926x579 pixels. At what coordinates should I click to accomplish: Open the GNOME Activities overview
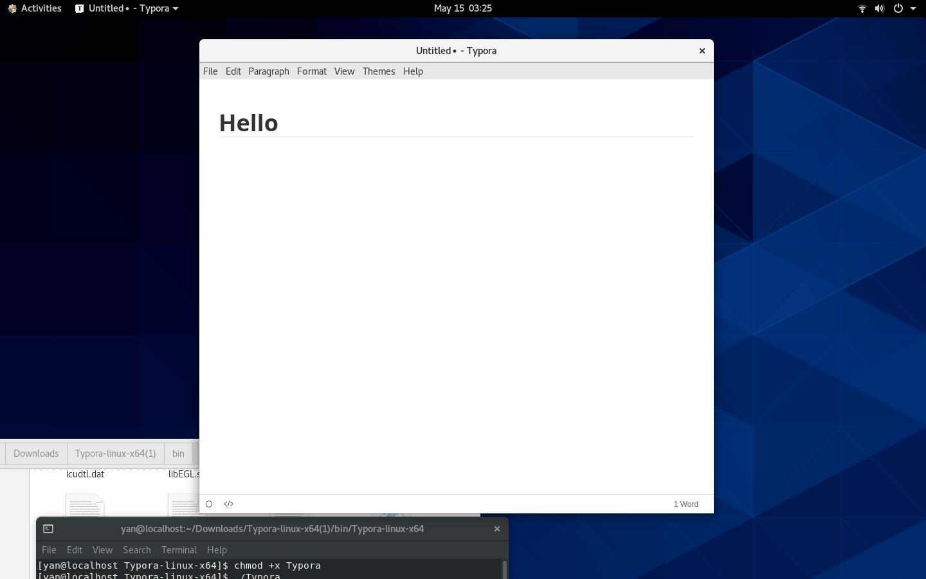[35, 8]
